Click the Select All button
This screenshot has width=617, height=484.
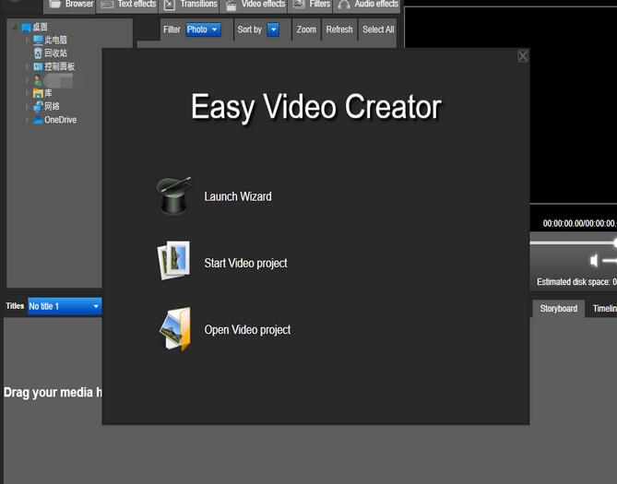pos(378,30)
